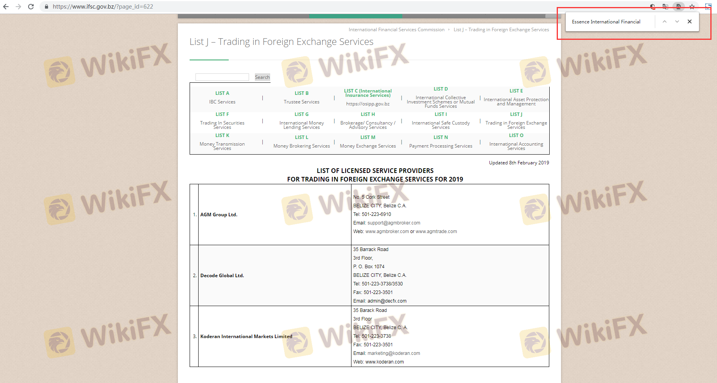Click the shield icon with red badge
Image resolution: width=717 pixels, height=383 pixels.
tap(652, 7)
